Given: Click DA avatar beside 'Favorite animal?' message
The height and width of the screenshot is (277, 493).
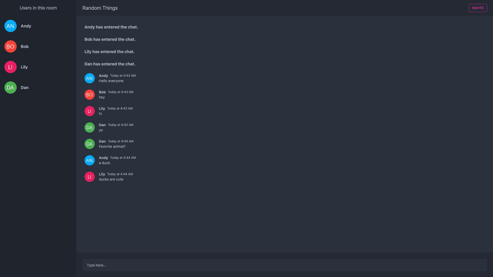Looking at the screenshot, I should pyautogui.click(x=90, y=144).
